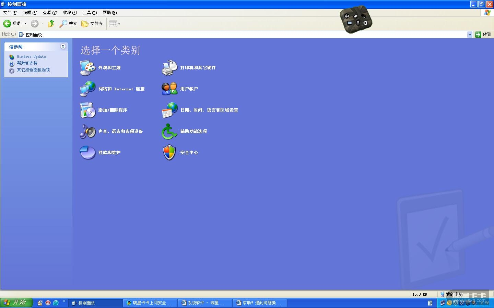
Task: Go up one folder level
Action: pyautogui.click(x=51, y=24)
